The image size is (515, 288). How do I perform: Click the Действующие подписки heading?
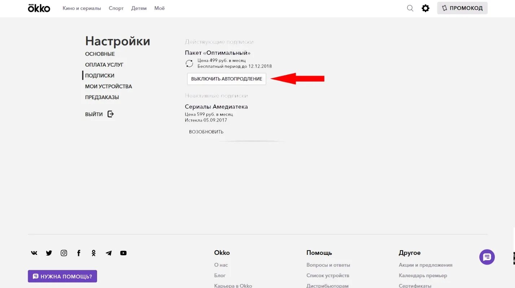tap(219, 42)
